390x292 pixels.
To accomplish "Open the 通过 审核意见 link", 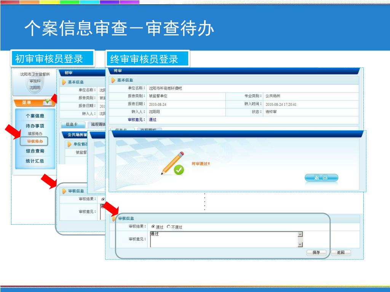I will (152, 120).
